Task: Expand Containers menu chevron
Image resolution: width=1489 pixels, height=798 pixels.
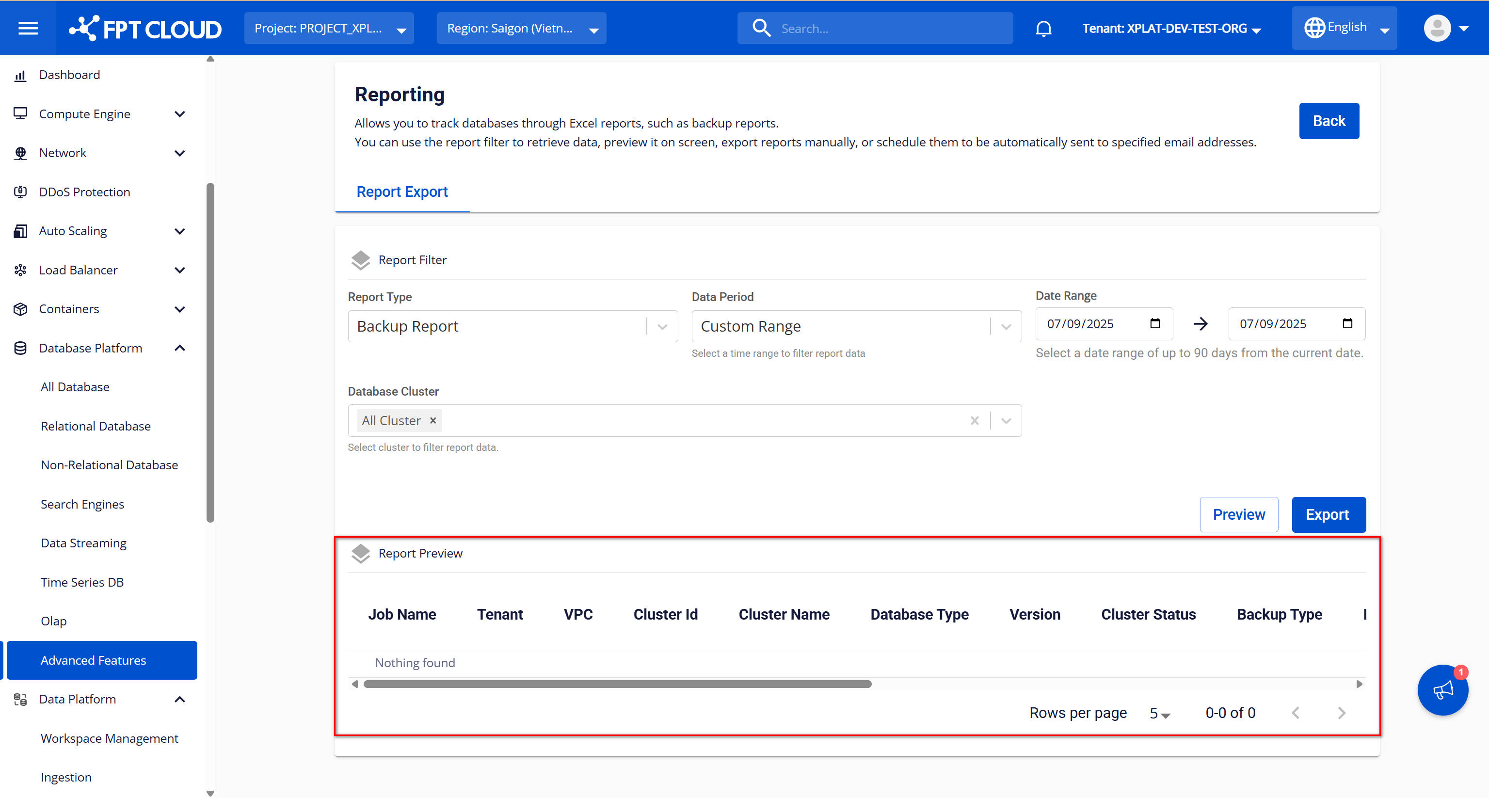Action: pyautogui.click(x=180, y=308)
